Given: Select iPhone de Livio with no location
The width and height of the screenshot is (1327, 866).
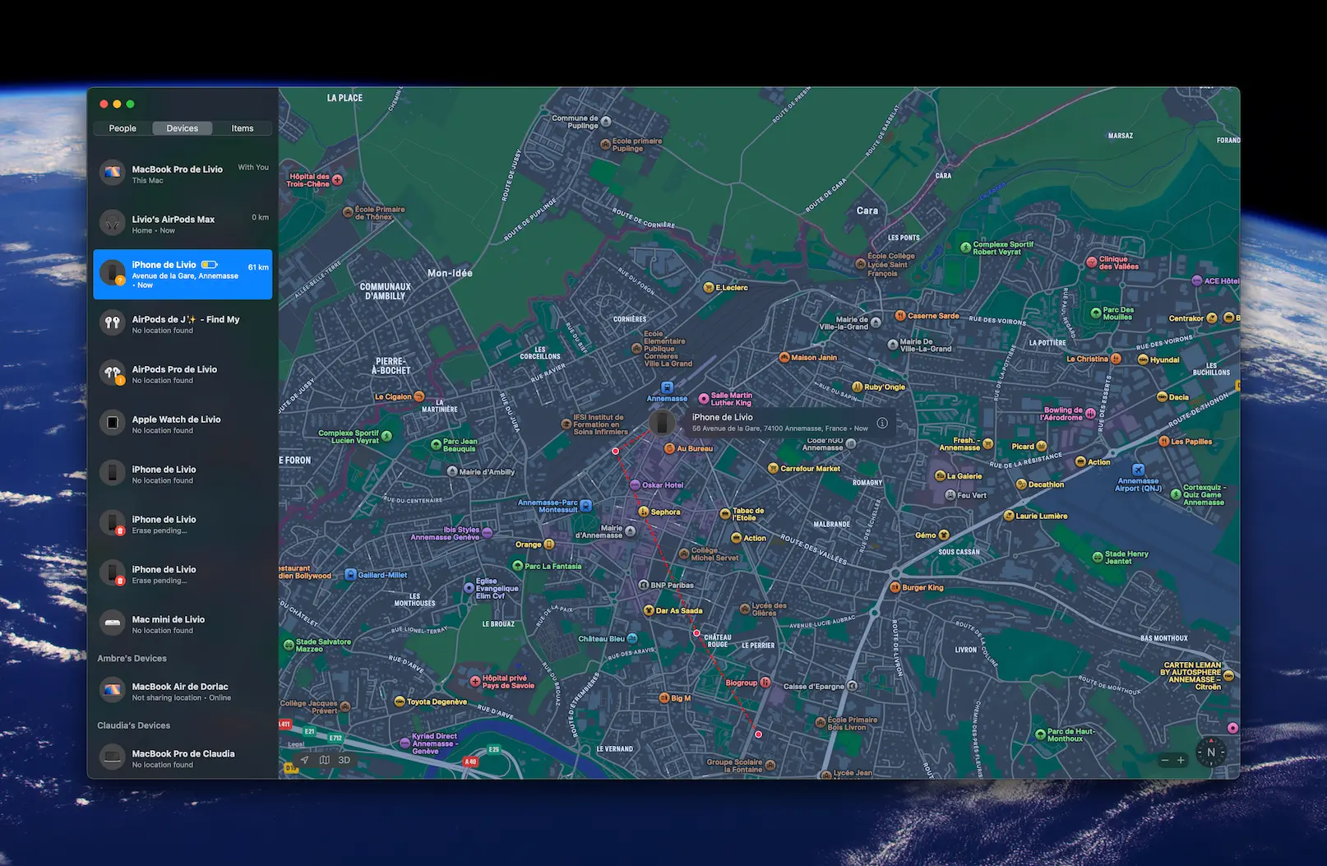Looking at the screenshot, I should (x=183, y=475).
